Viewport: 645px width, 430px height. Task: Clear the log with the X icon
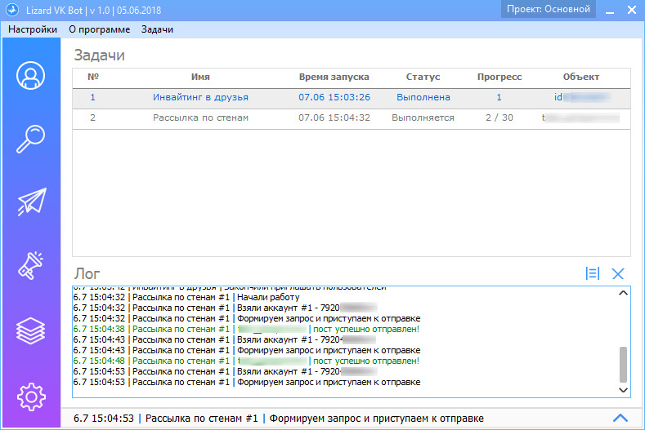coord(618,274)
